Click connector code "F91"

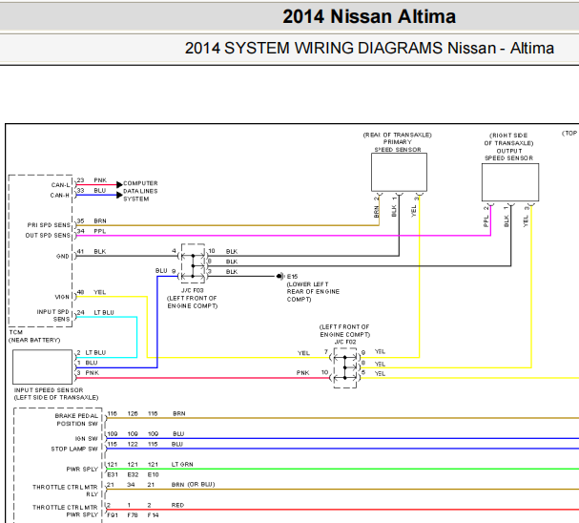pyautogui.click(x=113, y=514)
